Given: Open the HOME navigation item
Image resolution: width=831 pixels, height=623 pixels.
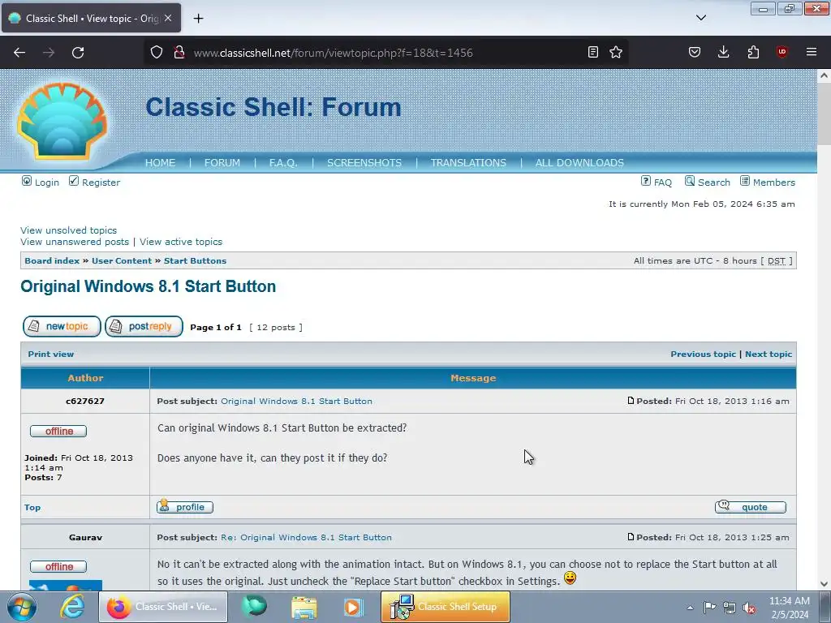Looking at the screenshot, I should pos(160,163).
